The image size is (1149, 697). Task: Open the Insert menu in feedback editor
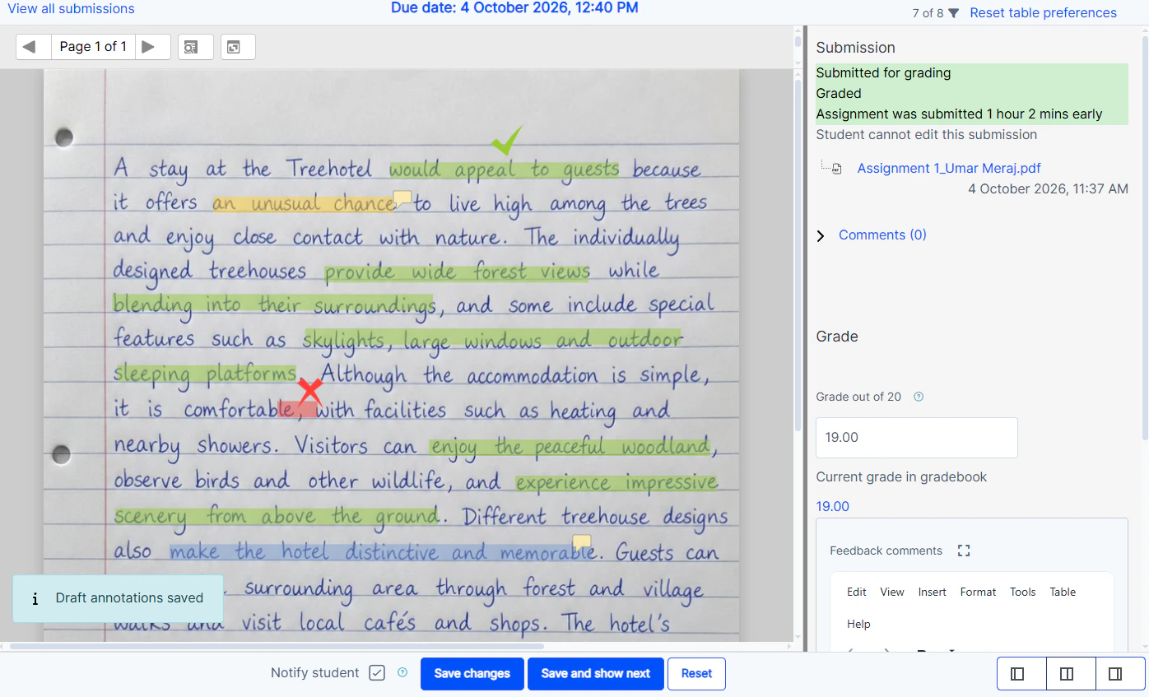933,592
